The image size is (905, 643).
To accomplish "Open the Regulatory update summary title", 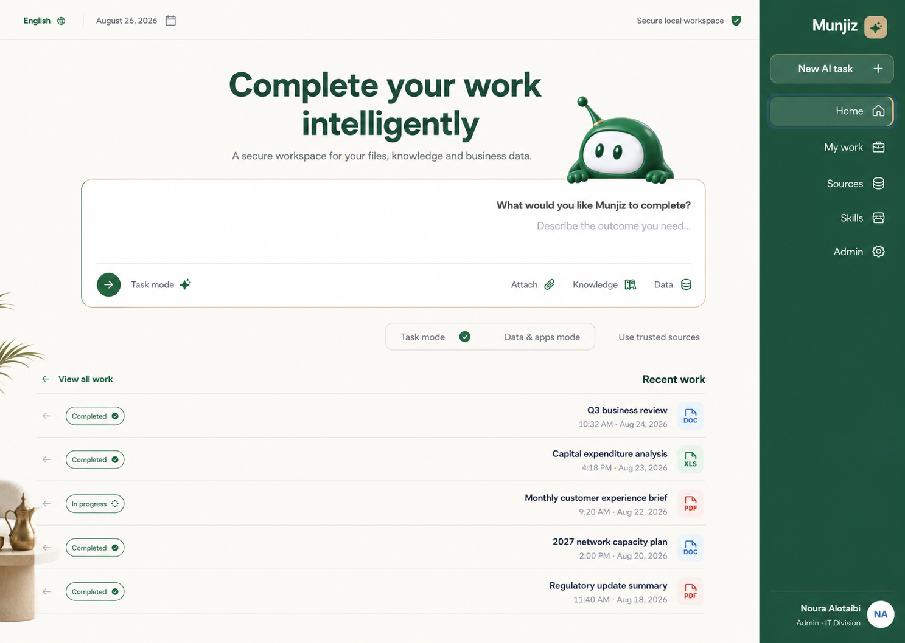I will (x=608, y=585).
